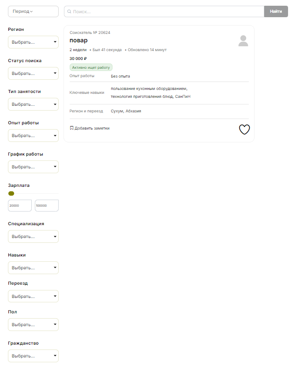The width and height of the screenshot is (296, 368).
Task: Open the Опыт работы filter
Action: pos(33,135)
